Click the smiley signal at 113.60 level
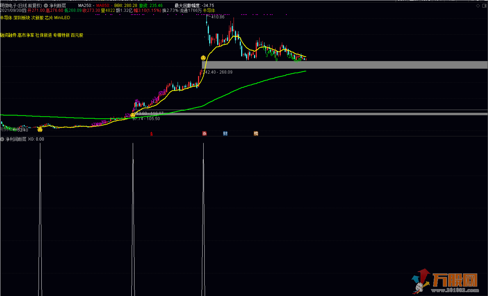 pos(133,115)
